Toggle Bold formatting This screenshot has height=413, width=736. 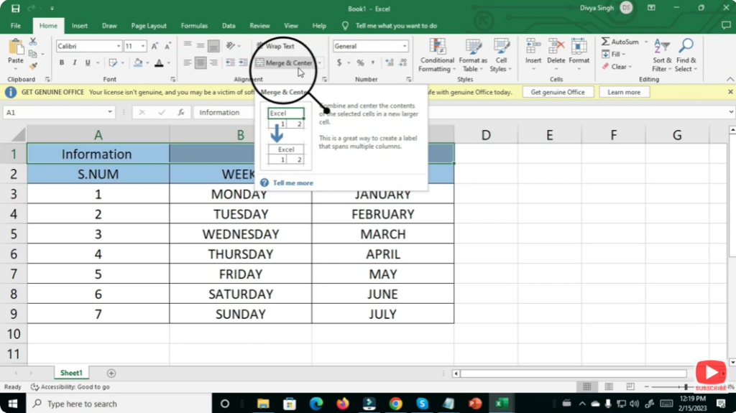pyautogui.click(x=62, y=63)
